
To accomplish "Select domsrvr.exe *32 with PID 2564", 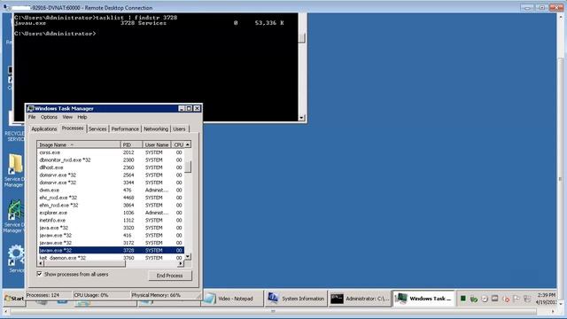I will (111, 175).
